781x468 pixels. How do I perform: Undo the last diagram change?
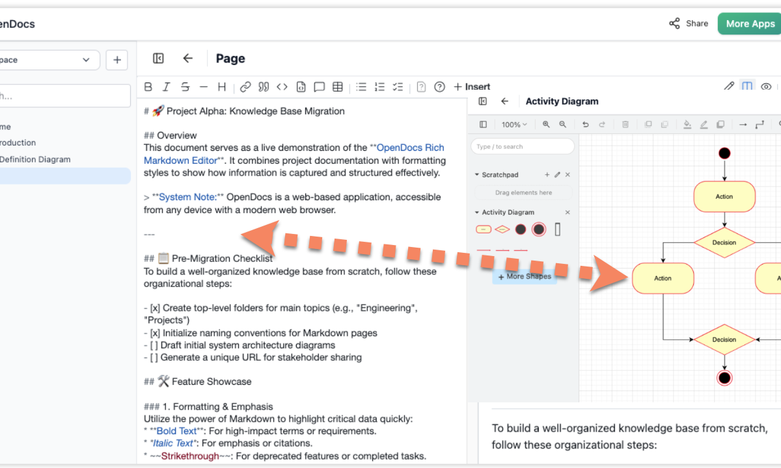pos(585,124)
